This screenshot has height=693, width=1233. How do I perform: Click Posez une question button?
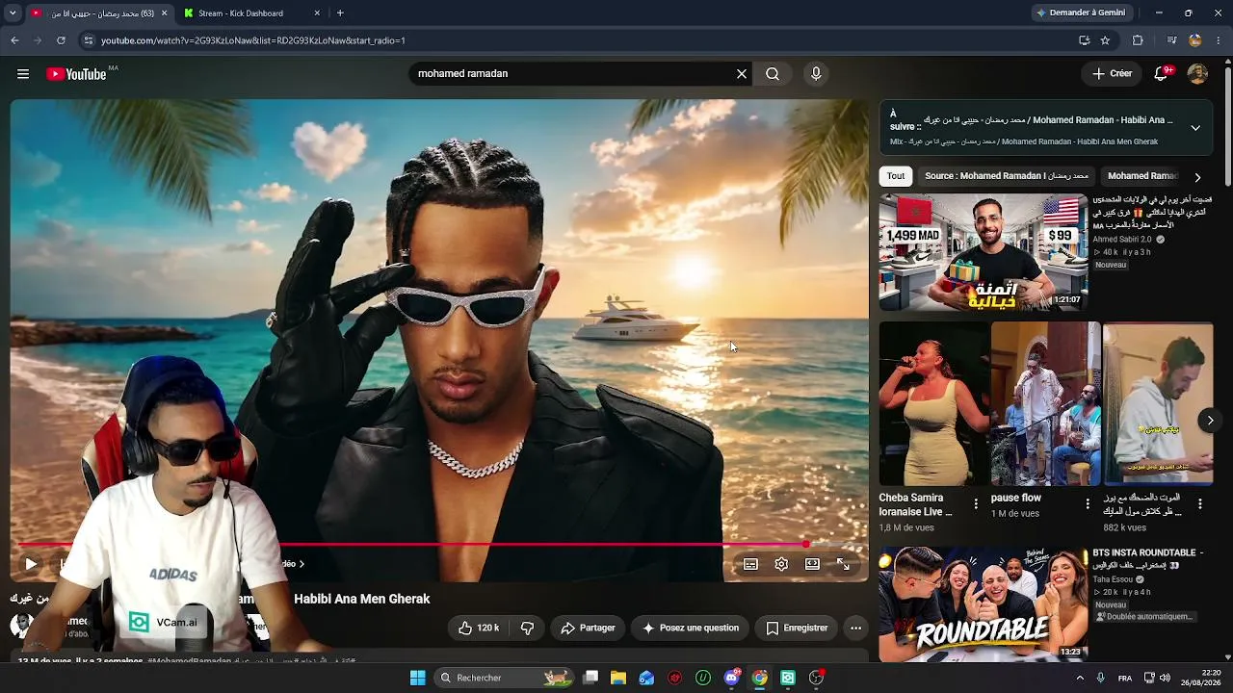pyautogui.click(x=690, y=628)
